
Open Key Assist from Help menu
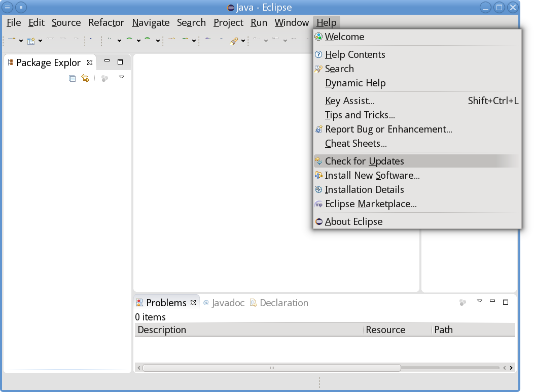(x=417, y=101)
